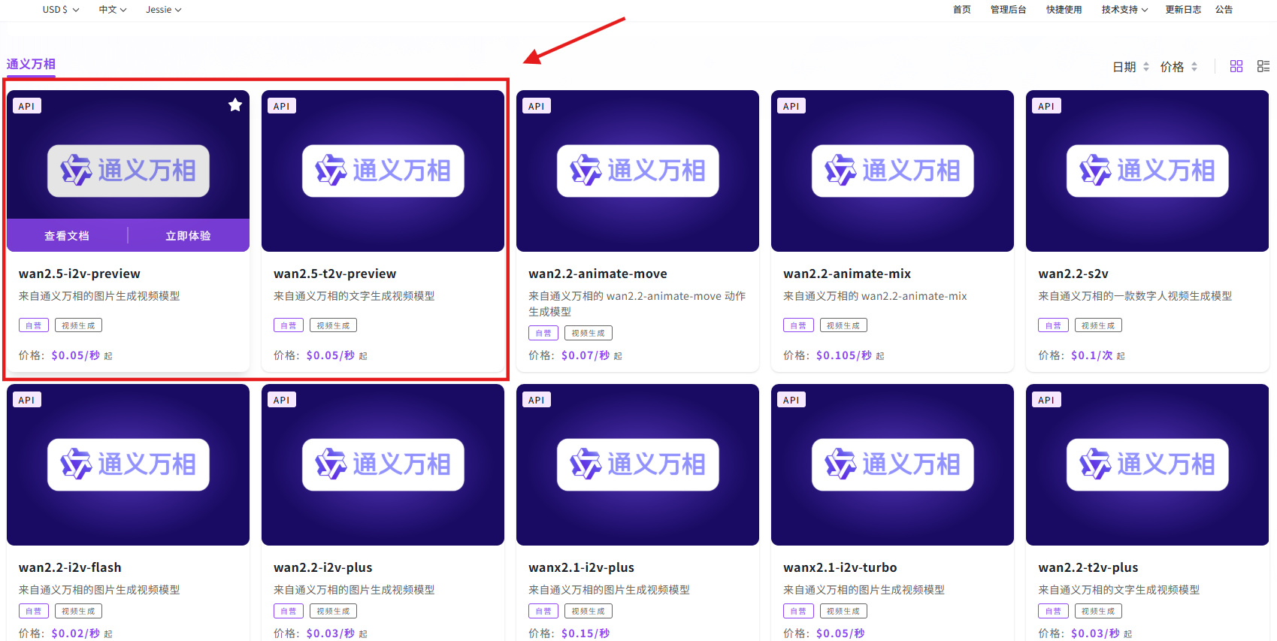Viewport: 1277px width, 641px height.
Task: Click wanx2.1-i2v-turbo card thumbnail
Action: tap(892, 464)
